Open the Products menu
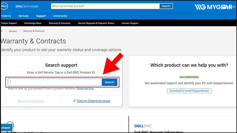 click(x=5, y=16)
